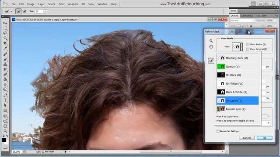Select the Quick Selection tool
Screen dimensions: 280x157
(x=5, y=38)
